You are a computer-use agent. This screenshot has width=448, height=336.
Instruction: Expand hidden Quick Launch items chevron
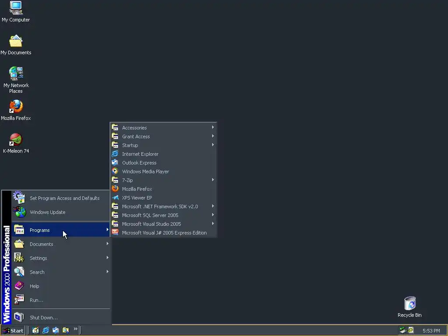(75, 329)
